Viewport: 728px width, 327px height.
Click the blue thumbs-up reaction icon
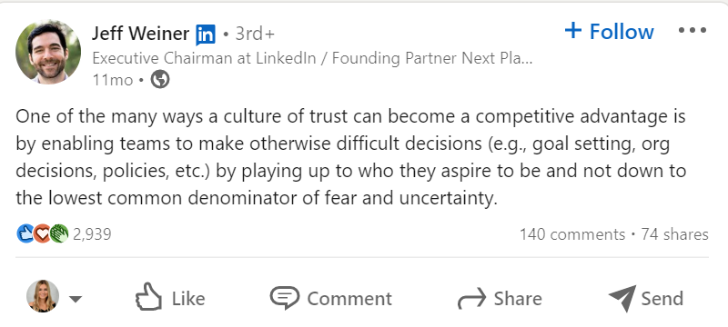(25, 233)
